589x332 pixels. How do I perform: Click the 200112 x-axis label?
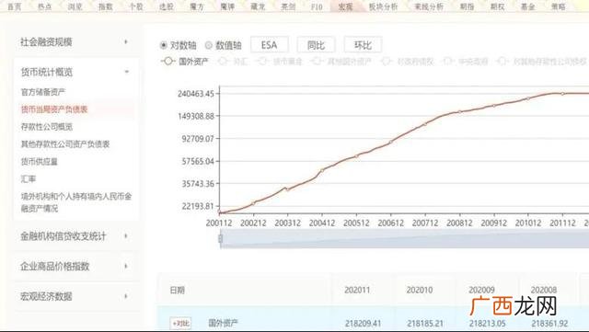(219, 223)
